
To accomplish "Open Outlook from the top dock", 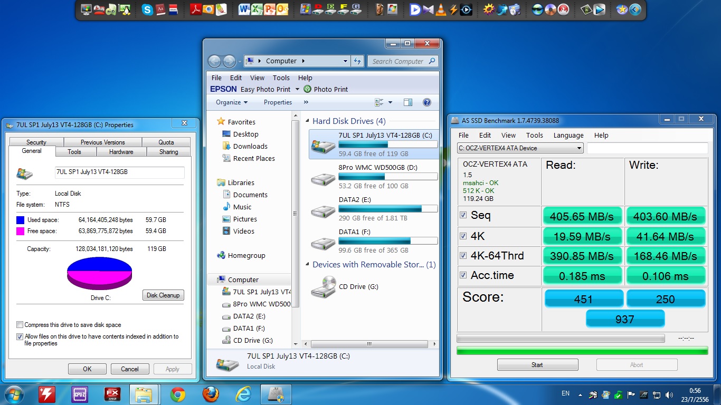I will click(282, 9).
